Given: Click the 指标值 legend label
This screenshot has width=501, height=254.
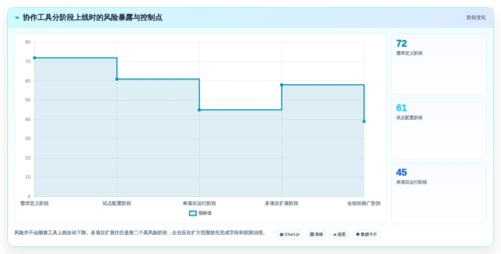Looking at the screenshot, I should [205, 213].
